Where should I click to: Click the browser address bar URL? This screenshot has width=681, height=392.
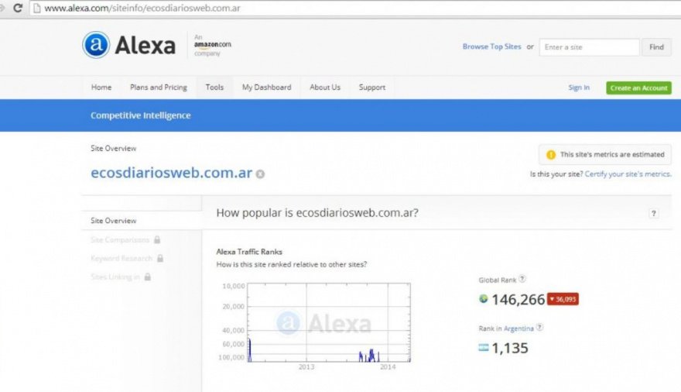point(142,9)
